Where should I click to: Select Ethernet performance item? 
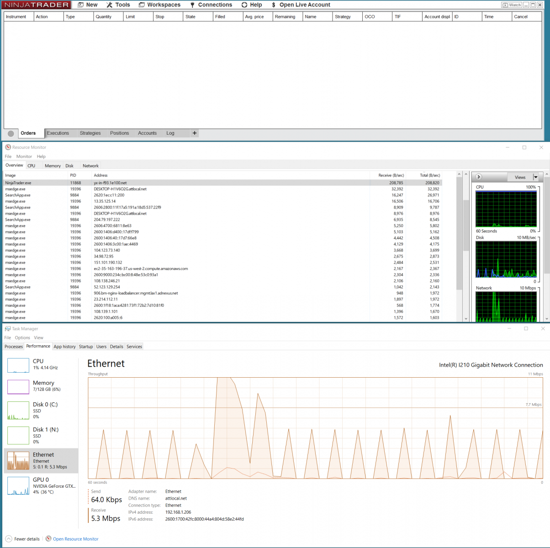click(x=41, y=461)
